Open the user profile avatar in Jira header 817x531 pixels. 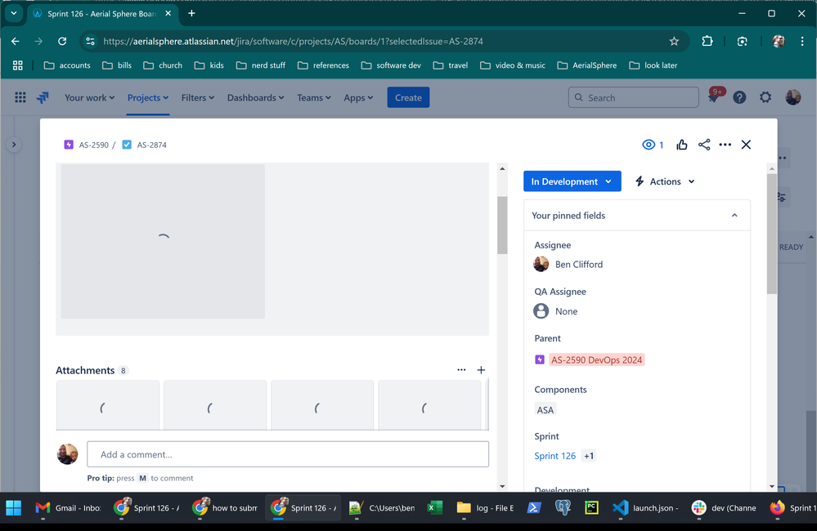coord(793,97)
